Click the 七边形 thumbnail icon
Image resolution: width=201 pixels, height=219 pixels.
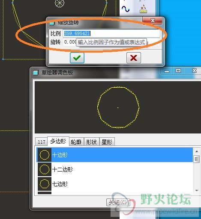45,184
